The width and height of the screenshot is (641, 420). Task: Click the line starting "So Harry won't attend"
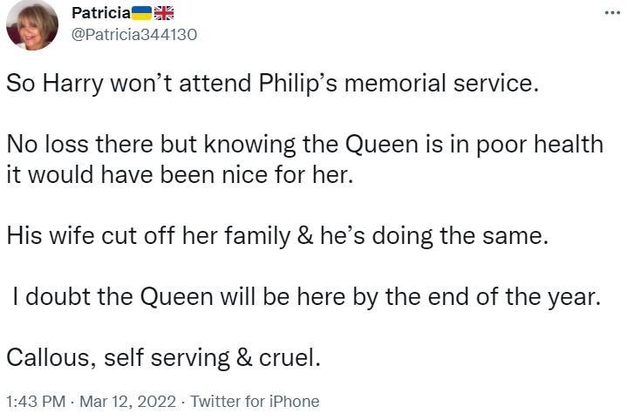point(269,85)
